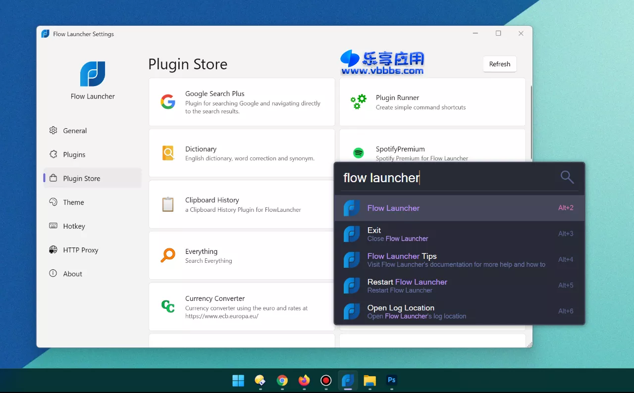Click the Refresh button
634x393 pixels.
click(499, 64)
